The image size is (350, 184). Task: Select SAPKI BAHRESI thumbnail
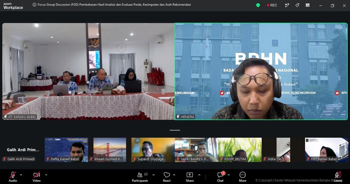coord(196,150)
